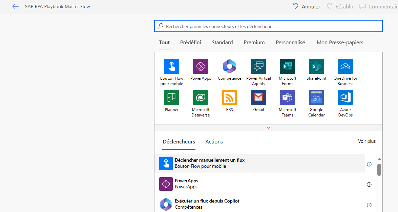Click the Commentaires speech bubble icon
Viewport: 398px width, 212px height.
[x=362, y=6]
